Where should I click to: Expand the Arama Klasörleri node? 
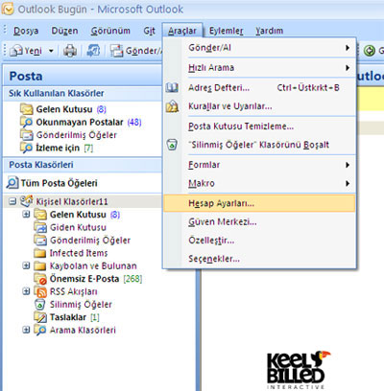pyautogui.click(x=26, y=330)
